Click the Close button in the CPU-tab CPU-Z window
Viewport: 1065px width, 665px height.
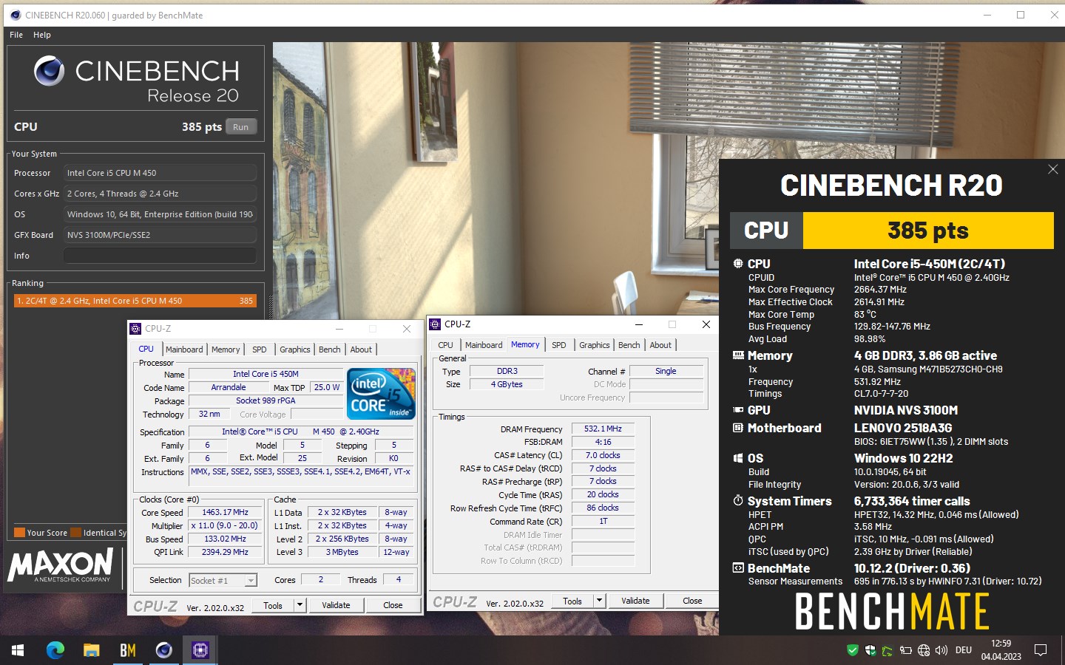coord(393,605)
